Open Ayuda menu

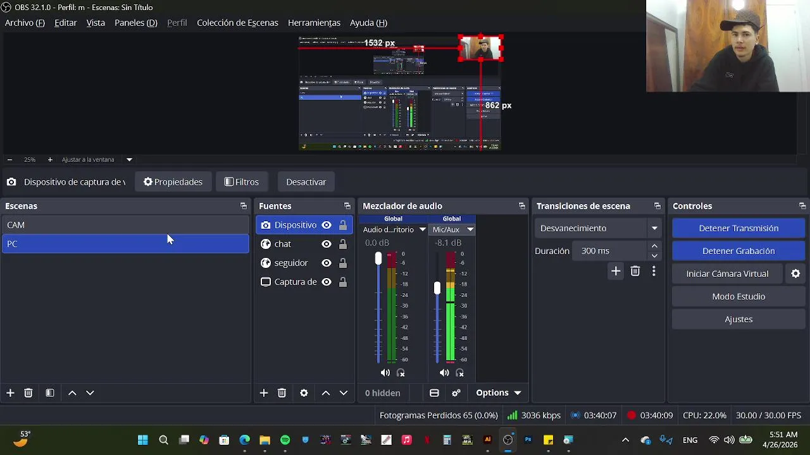(368, 23)
